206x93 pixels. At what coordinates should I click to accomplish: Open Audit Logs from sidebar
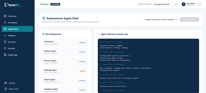point(17,55)
